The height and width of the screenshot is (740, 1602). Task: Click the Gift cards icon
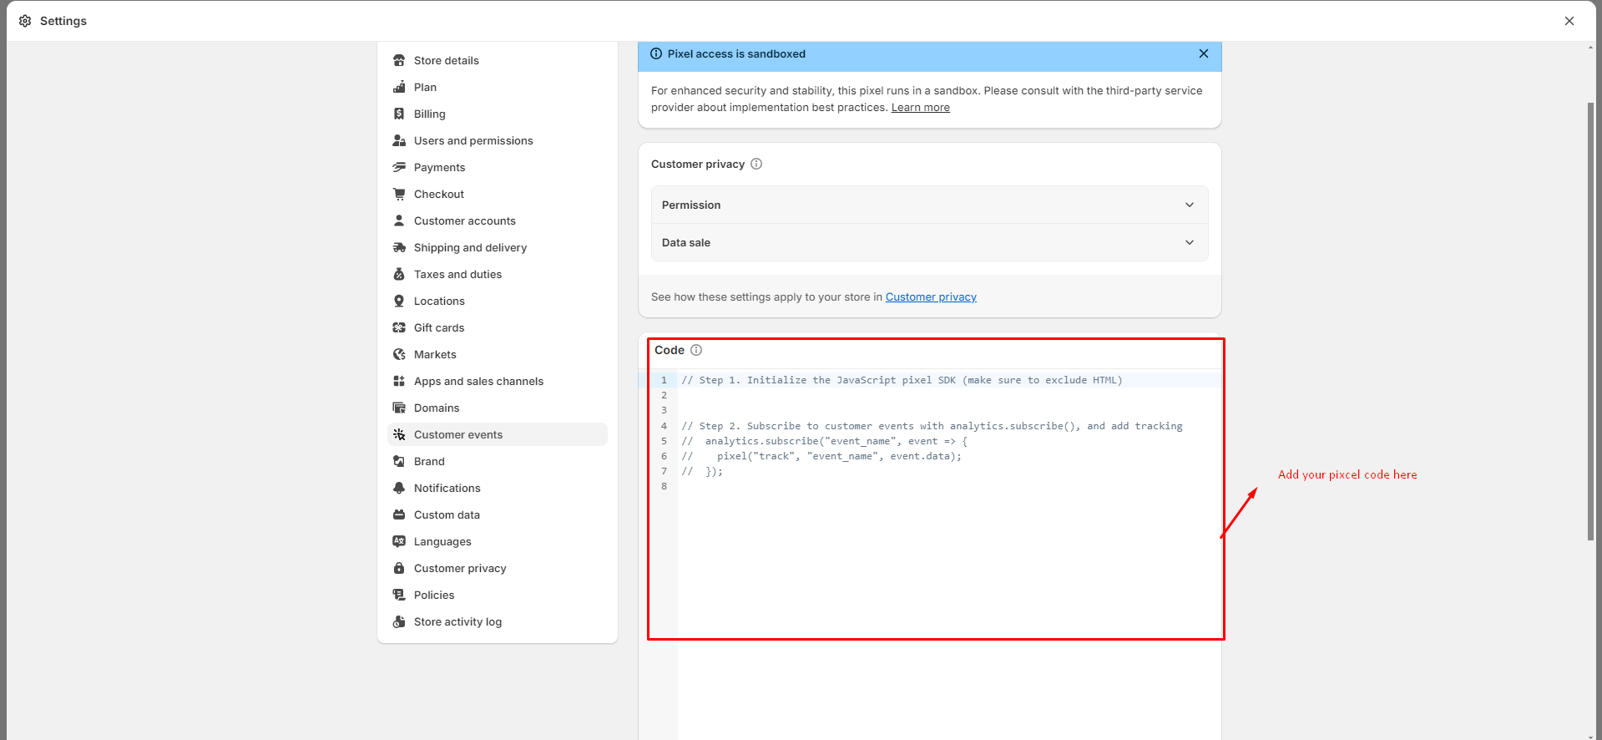[399, 327]
